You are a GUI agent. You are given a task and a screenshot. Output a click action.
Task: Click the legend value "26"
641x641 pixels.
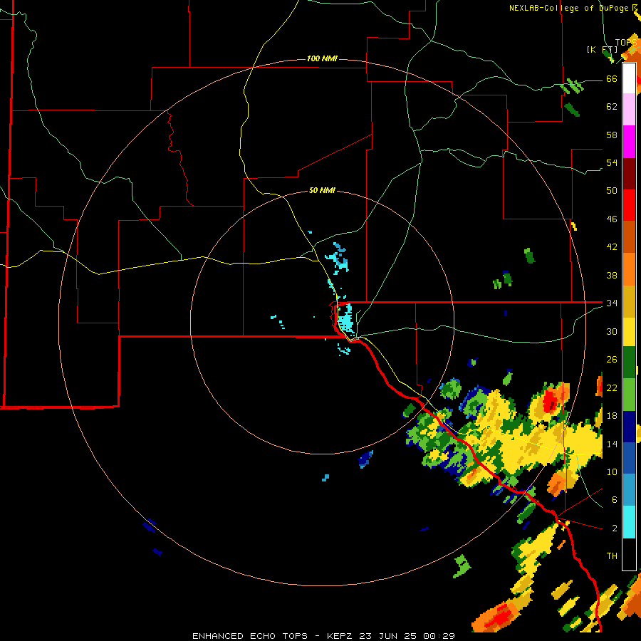(x=612, y=360)
